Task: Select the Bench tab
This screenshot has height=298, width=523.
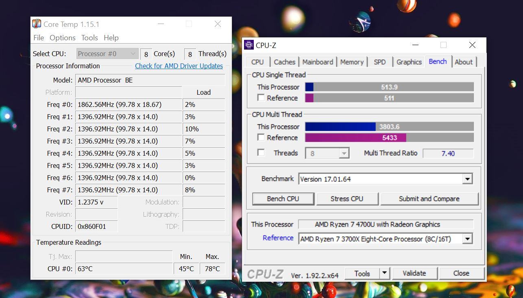Action: pos(438,61)
